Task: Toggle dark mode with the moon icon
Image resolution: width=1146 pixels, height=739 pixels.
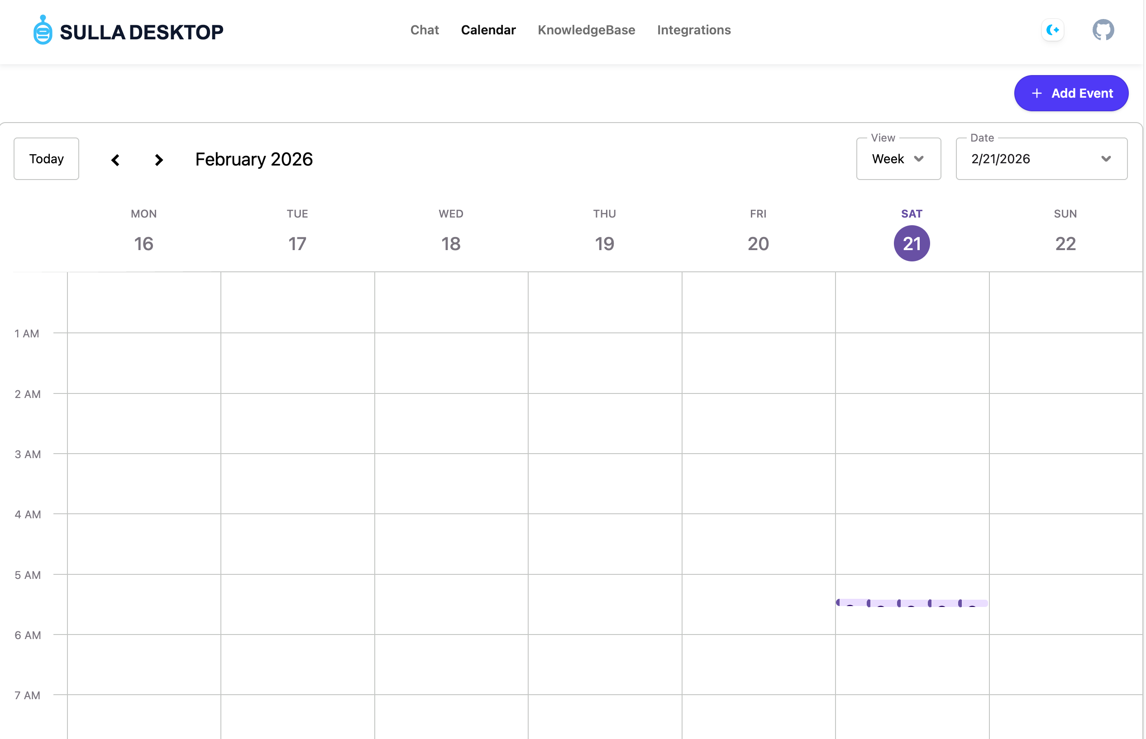Action: pos(1052,30)
